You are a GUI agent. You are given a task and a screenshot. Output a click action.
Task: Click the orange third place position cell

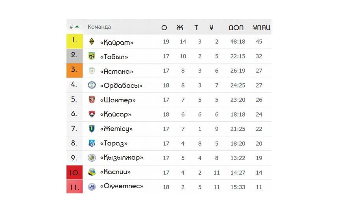74,71
